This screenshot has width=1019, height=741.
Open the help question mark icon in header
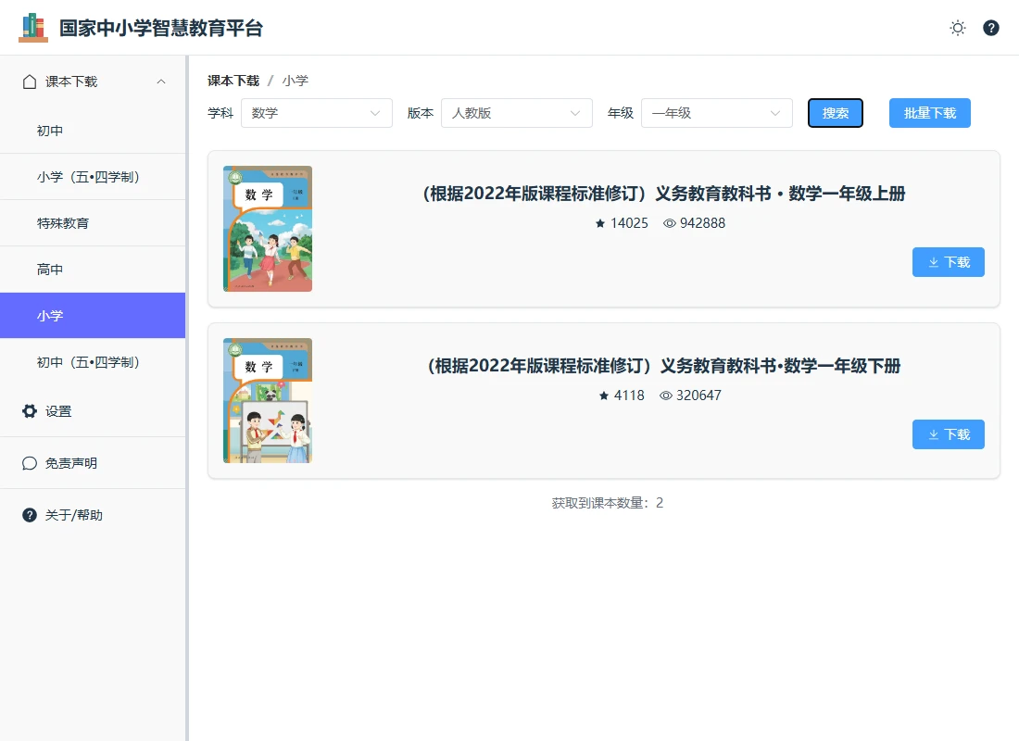pyautogui.click(x=991, y=28)
